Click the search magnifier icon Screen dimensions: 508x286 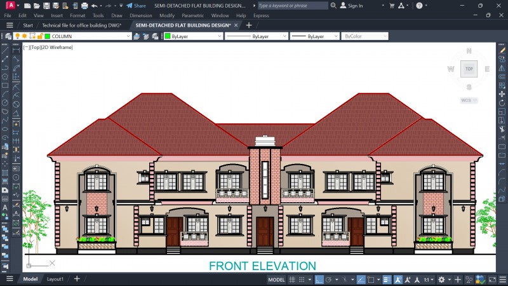pos(333,6)
